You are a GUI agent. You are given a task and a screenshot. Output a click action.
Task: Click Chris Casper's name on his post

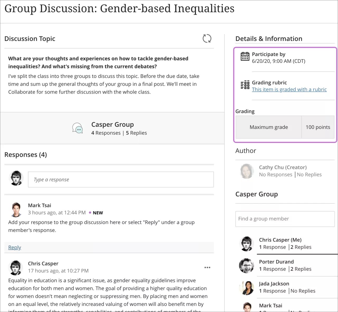tap(43, 263)
